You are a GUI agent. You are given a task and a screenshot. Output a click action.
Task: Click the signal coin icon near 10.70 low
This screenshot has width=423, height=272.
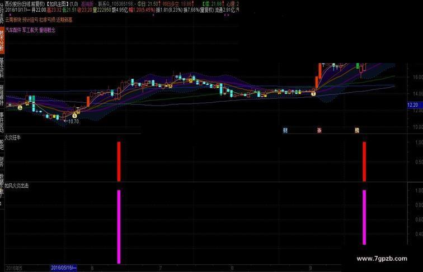click(75, 116)
